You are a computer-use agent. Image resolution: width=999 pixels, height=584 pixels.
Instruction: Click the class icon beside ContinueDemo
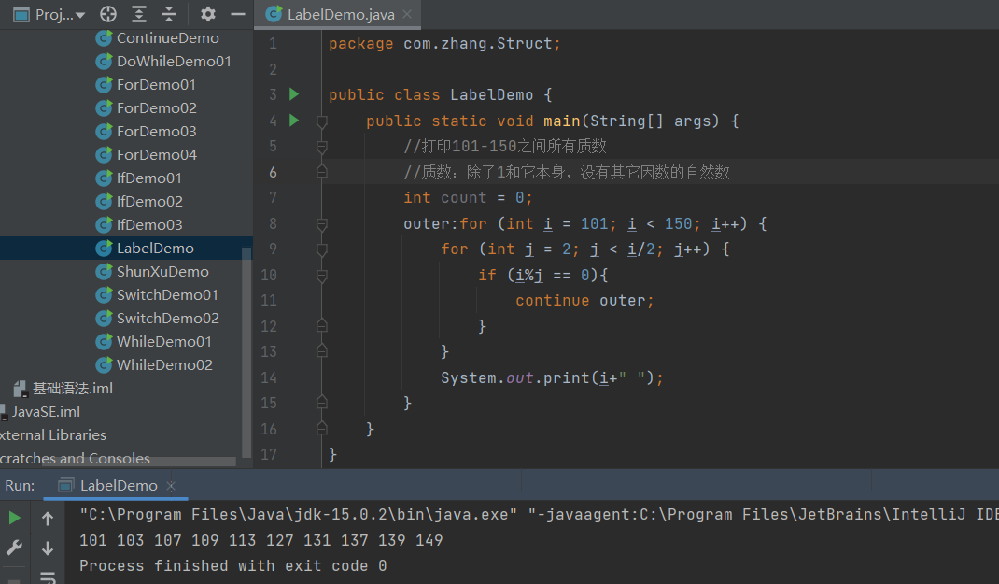pos(104,38)
